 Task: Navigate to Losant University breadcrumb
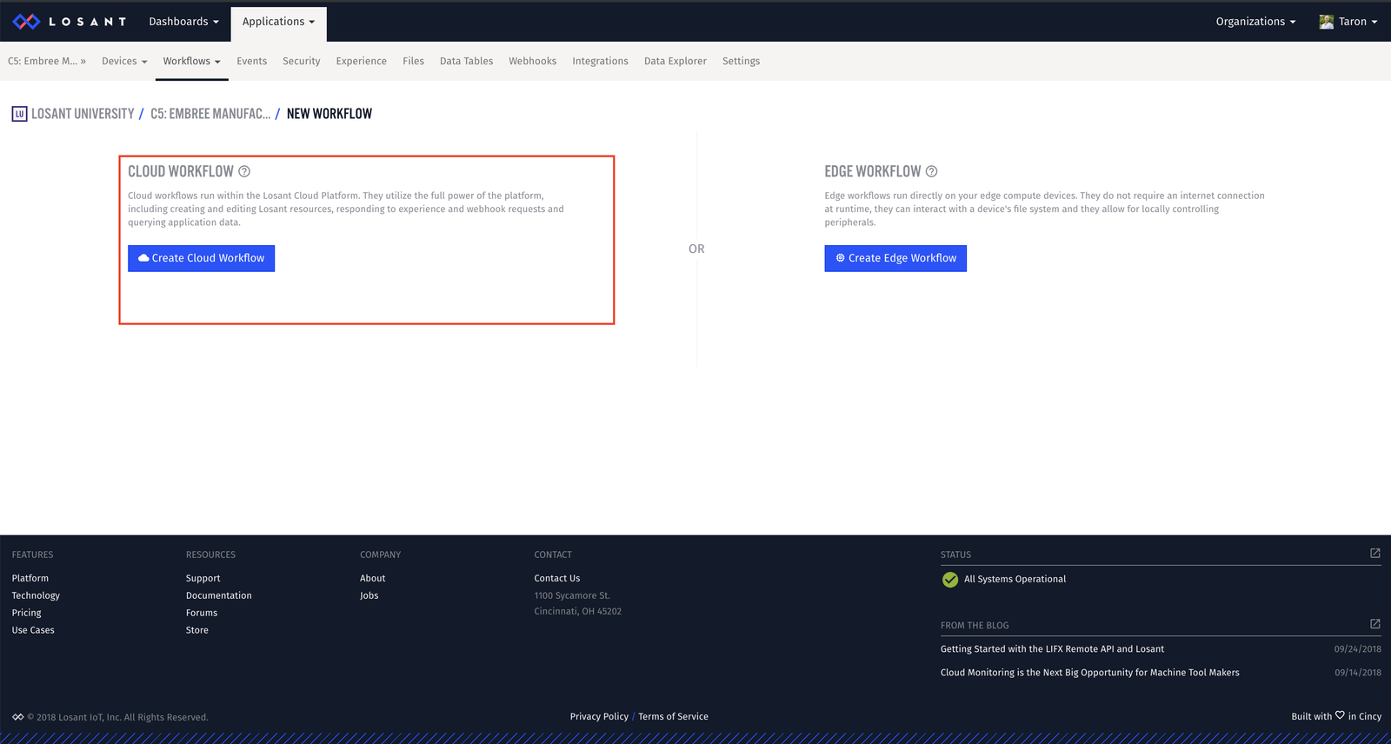pos(83,114)
